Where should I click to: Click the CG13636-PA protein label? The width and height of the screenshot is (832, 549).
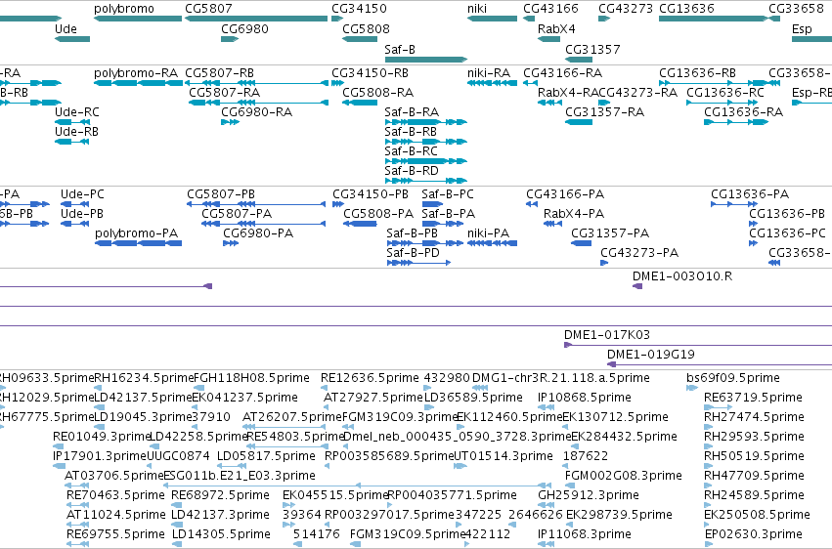750,194
